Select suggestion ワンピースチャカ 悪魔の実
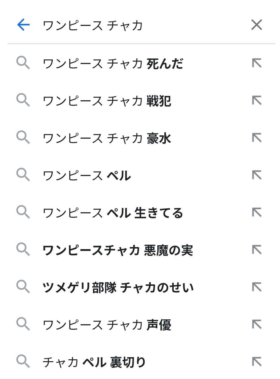 tap(118, 250)
